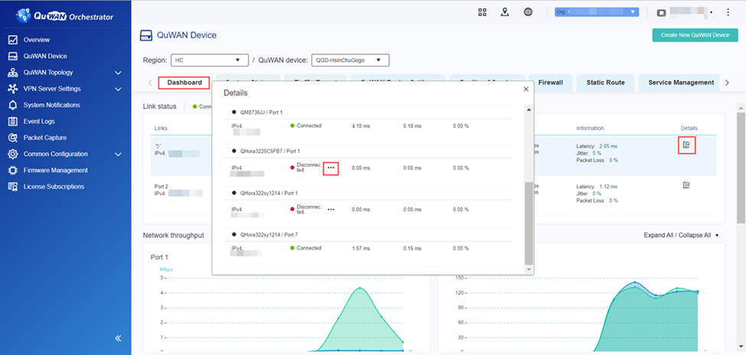Open License Subscriptions in the sidebar
Screen dimensions: 746x355
(x=54, y=187)
